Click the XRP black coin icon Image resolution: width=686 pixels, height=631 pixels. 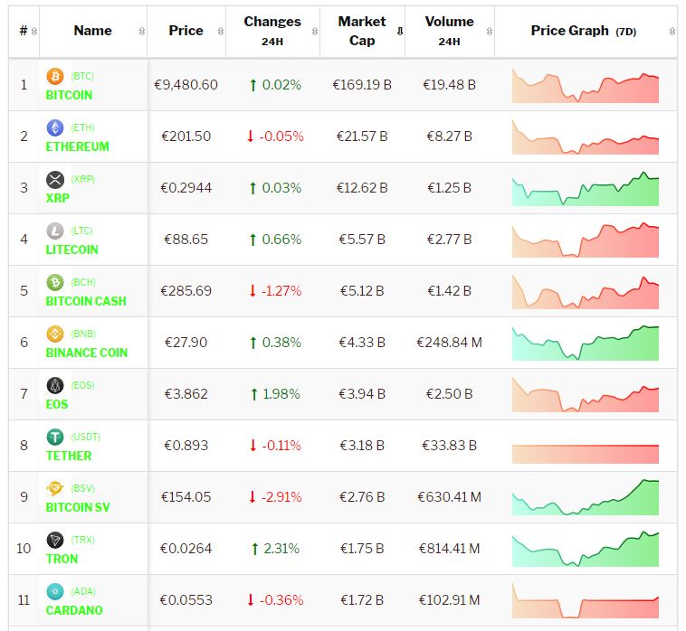point(55,179)
